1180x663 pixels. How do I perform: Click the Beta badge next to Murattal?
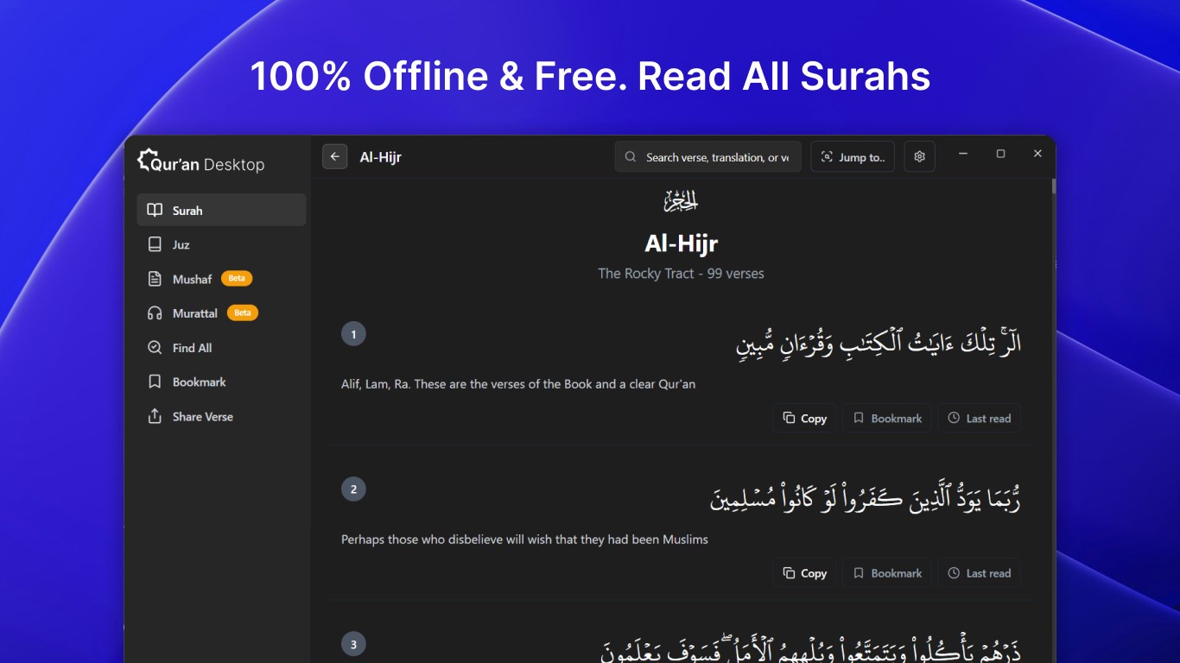tap(243, 313)
